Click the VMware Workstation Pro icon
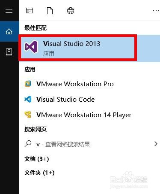 tap(28, 84)
